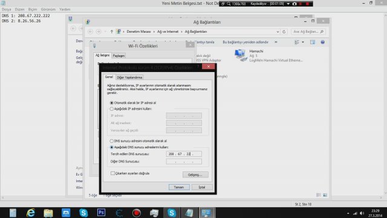Click red stop button on recorder bar
The width and height of the screenshot is (387, 218).
coord(308,4)
